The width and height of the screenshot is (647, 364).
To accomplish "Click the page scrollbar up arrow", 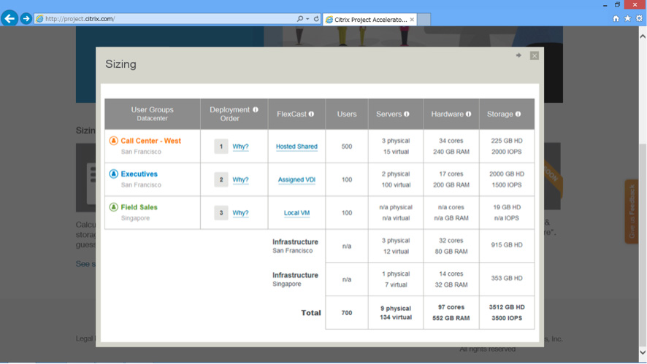I will [643, 36].
